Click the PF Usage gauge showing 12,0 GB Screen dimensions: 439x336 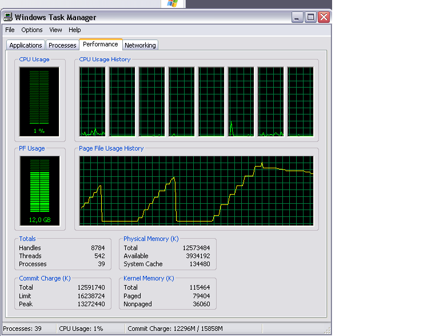[x=39, y=191]
